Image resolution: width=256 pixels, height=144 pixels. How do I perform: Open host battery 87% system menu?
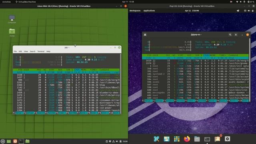coord(251,2)
